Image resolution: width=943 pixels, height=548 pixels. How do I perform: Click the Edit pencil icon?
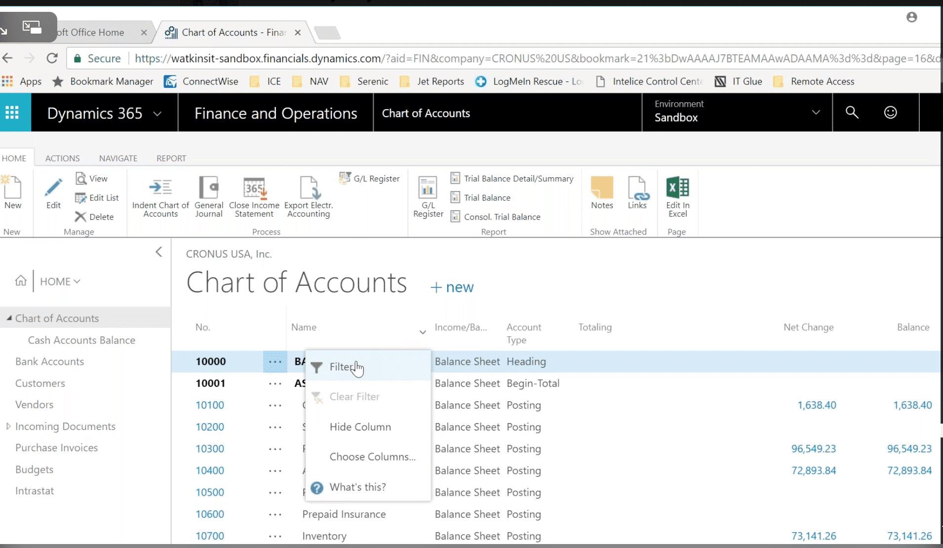click(53, 193)
